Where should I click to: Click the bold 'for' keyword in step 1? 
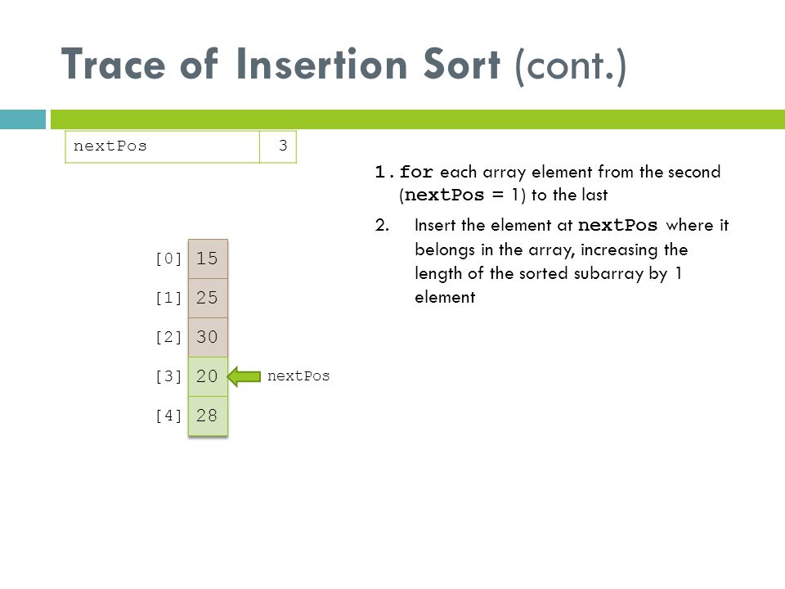(x=416, y=172)
